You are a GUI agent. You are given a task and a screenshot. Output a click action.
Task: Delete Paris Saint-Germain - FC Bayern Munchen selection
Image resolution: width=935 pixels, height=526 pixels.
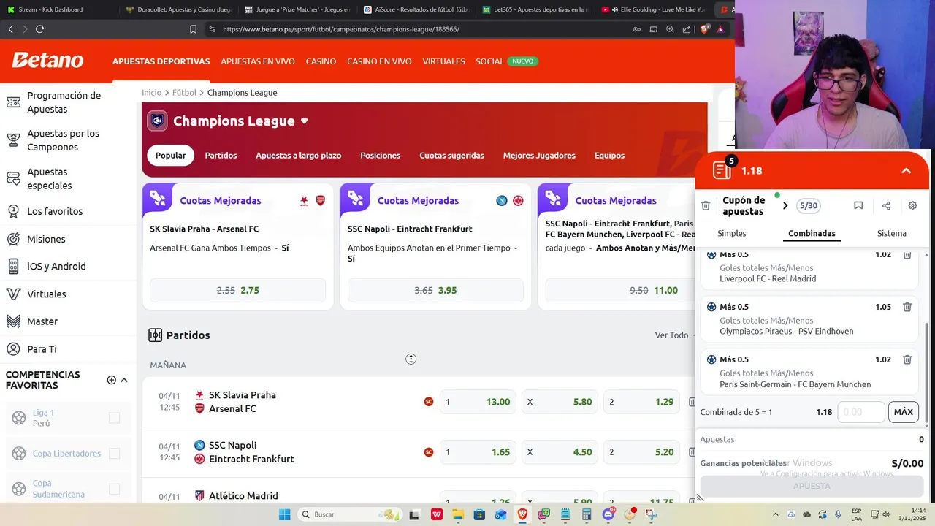[x=907, y=359]
